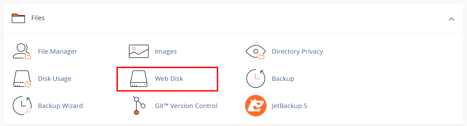Start the Backup Wizard text link
The height and width of the screenshot is (126, 467).
click(61, 106)
